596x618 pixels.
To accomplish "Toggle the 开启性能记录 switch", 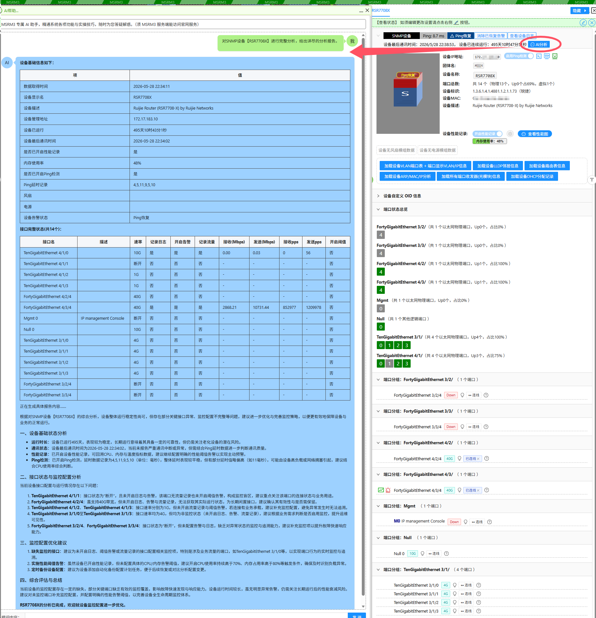I will click(x=488, y=134).
